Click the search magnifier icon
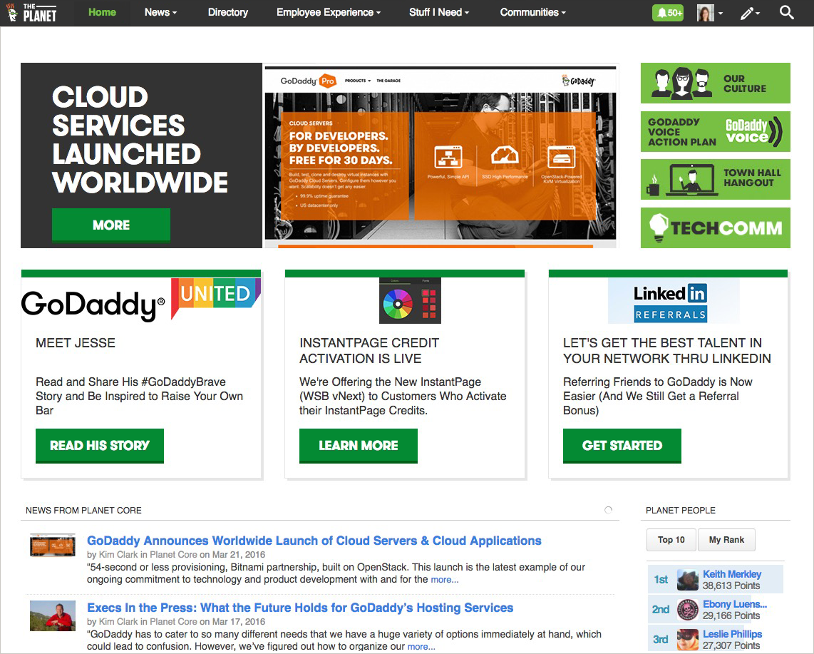This screenshot has height=654, width=814. click(786, 12)
